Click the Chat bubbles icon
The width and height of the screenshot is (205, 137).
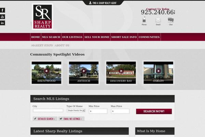point(170,20)
